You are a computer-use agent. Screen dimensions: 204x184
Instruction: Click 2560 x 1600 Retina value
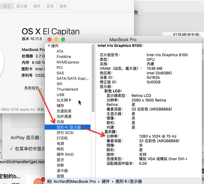click(149, 100)
